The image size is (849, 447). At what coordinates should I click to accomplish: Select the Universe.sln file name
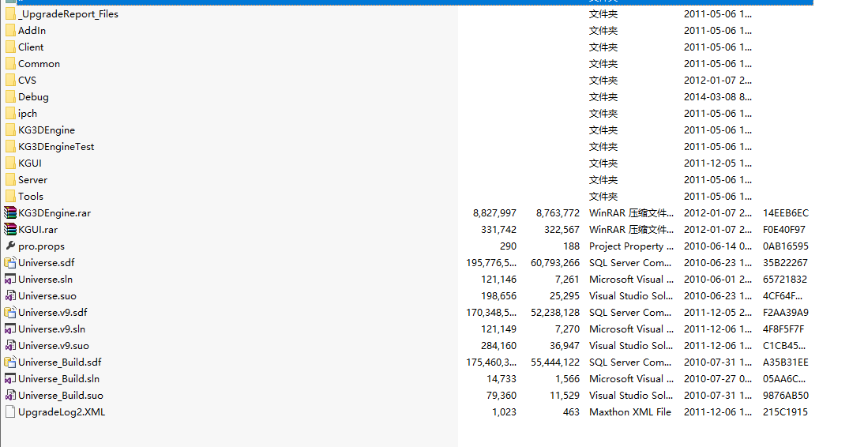click(46, 280)
